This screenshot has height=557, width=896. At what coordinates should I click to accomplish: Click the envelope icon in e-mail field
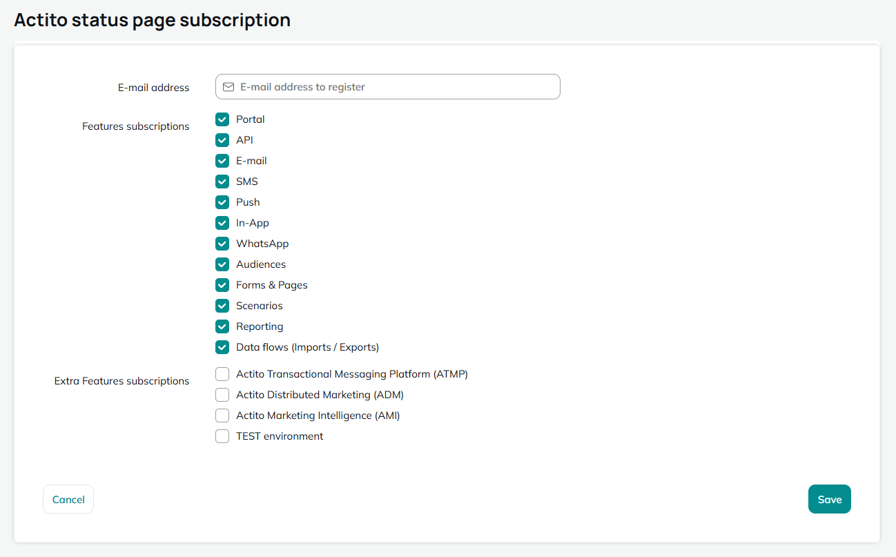(228, 87)
